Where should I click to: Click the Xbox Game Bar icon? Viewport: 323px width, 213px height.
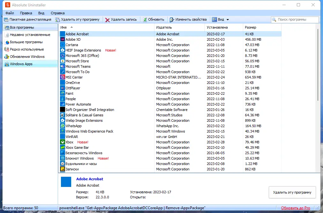[63, 148]
